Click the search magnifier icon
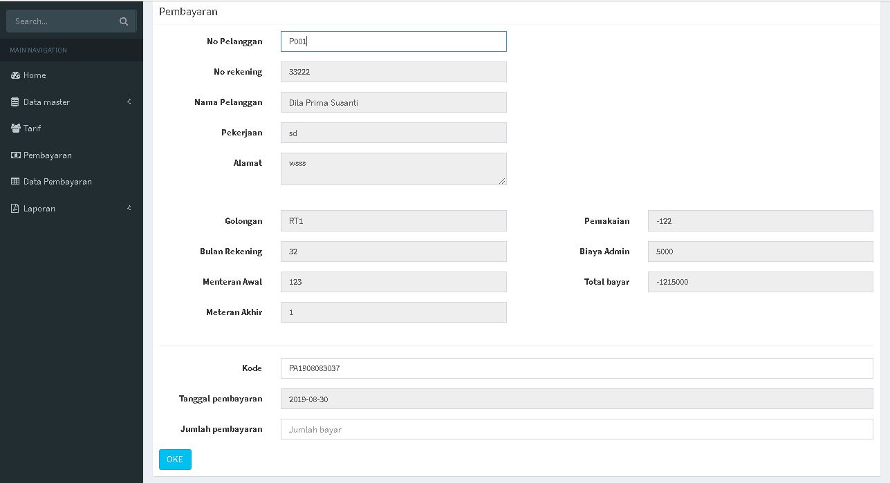Image resolution: width=890 pixels, height=483 pixels. coord(123,21)
